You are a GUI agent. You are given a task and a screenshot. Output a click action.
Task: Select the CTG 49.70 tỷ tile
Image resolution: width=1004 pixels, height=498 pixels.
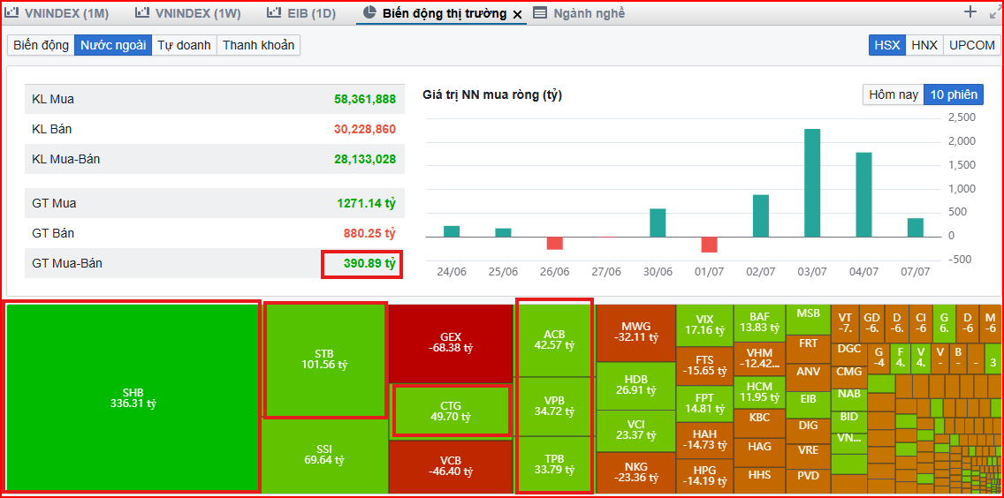pos(451,411)
